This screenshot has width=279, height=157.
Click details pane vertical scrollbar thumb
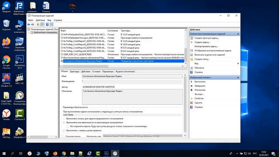pyautogui.click(x=185, y=105)
